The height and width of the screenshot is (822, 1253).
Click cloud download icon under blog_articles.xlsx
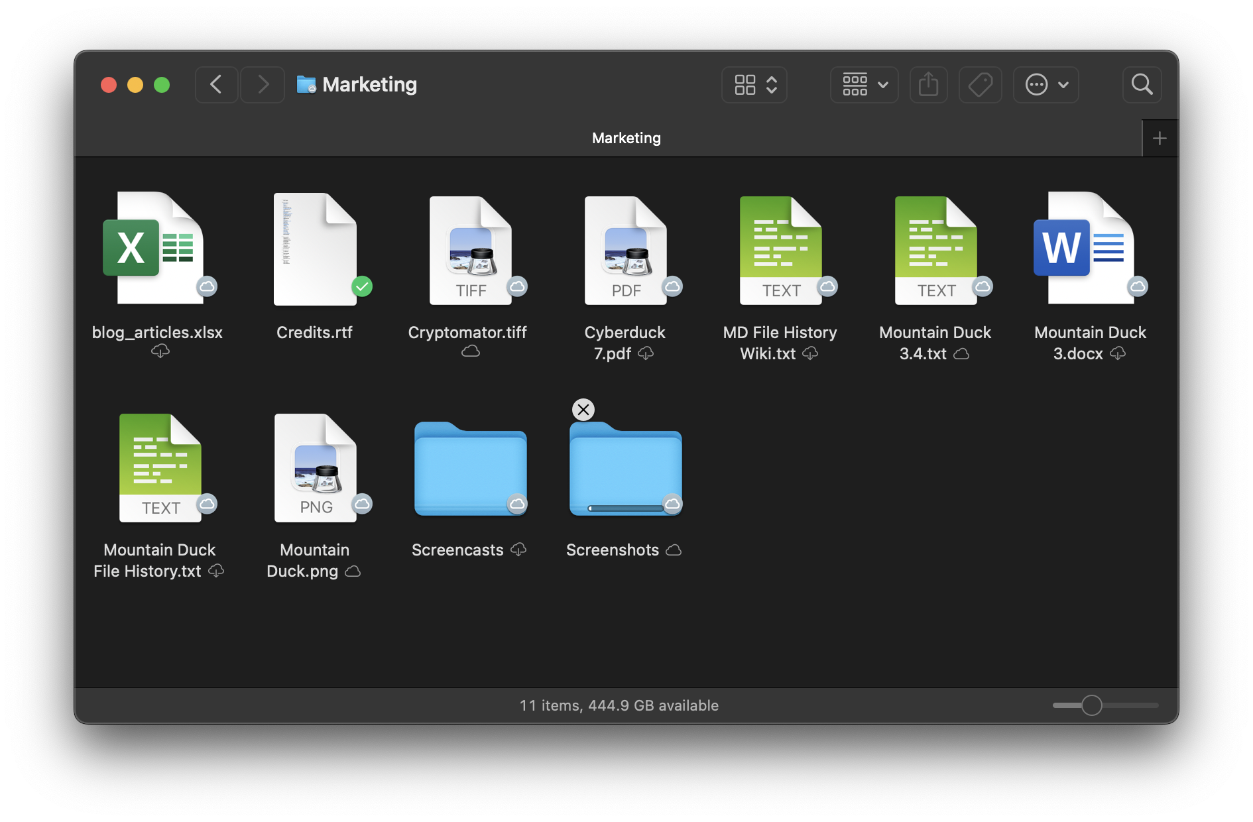pyautogui.click(x=160, y=351)
